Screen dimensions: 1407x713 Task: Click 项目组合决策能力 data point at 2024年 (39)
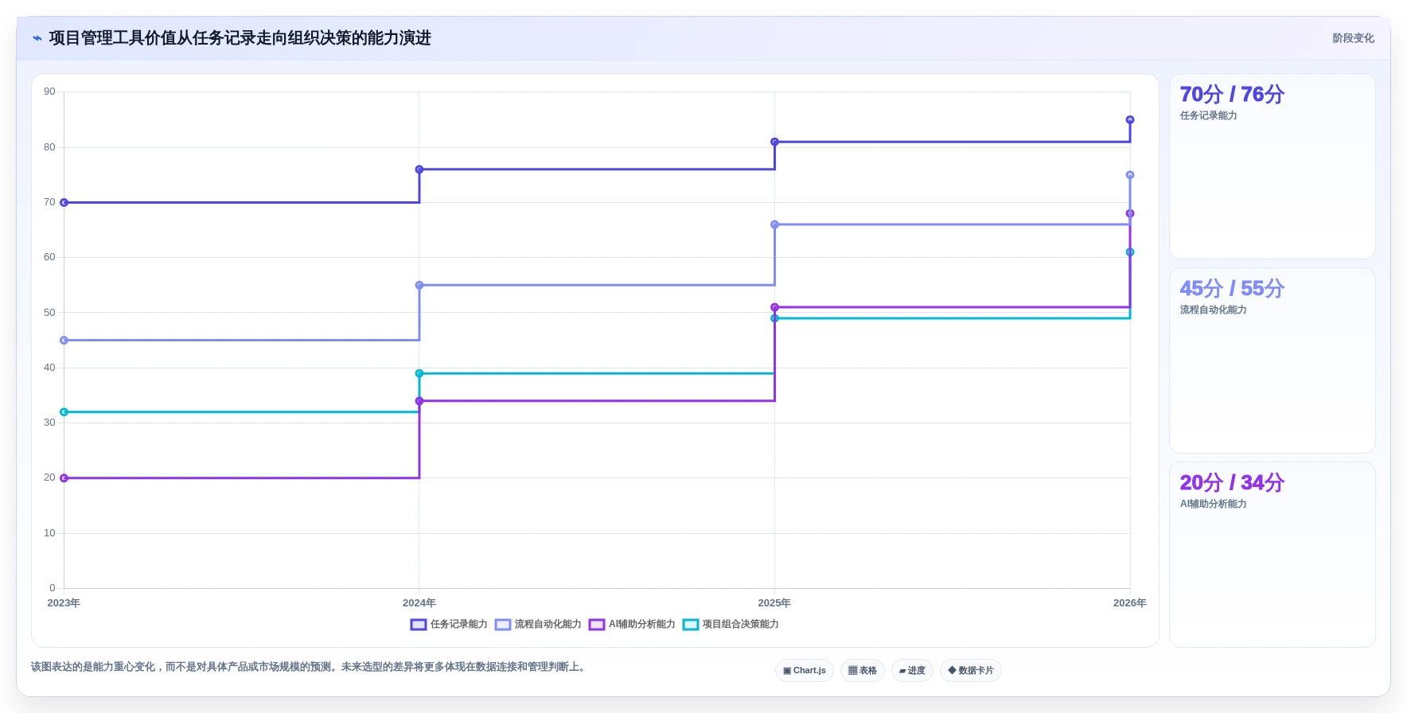(x=419, y=373)
